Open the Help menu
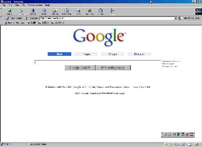 (x=47, y=5)
